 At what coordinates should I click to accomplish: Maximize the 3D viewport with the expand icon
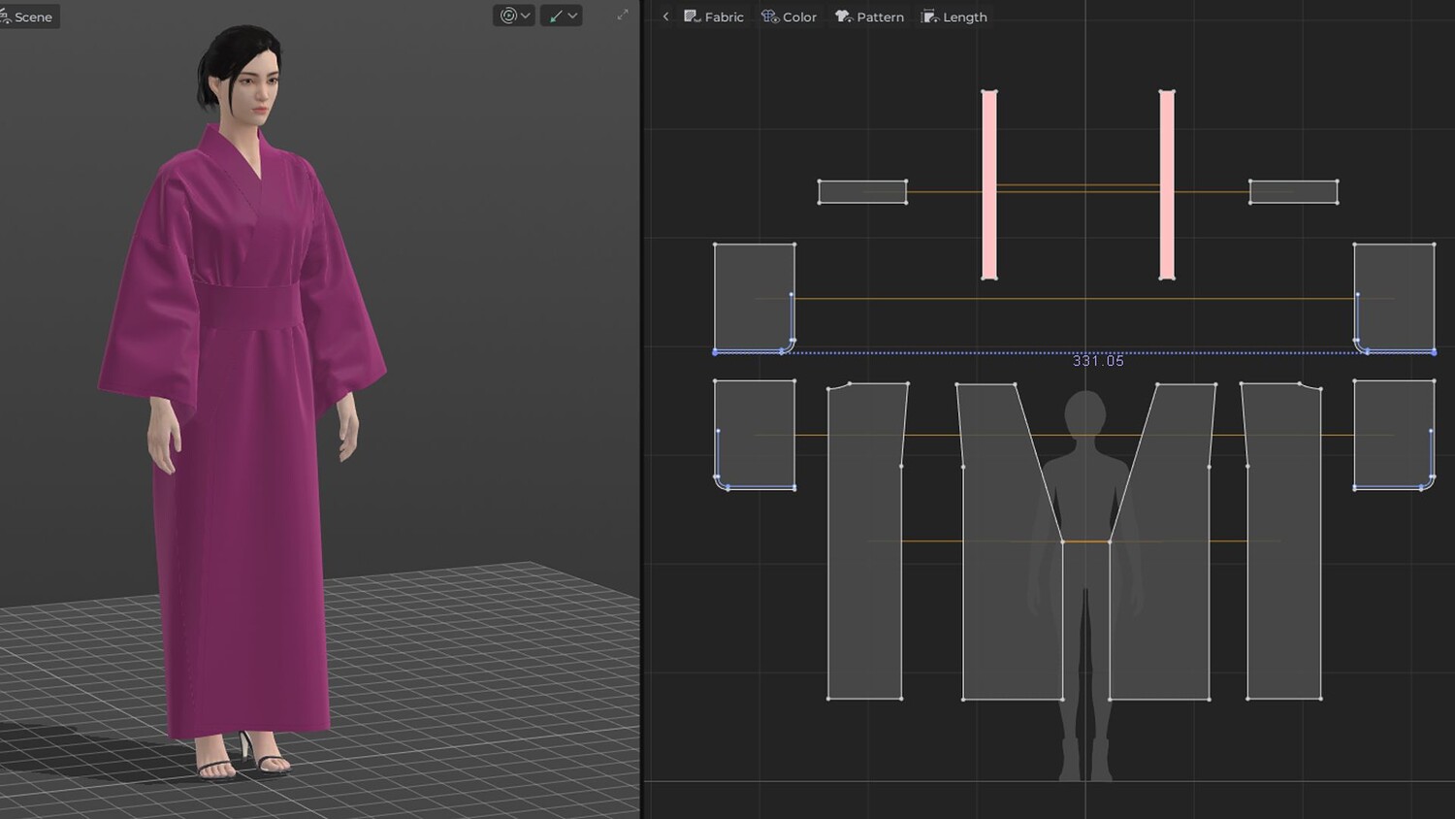click(623, 15)
